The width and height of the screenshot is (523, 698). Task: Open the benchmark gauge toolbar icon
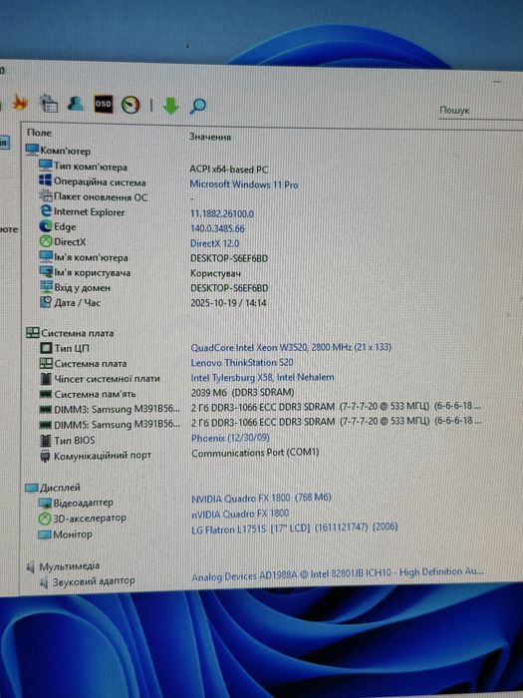(x=131, y=105)
